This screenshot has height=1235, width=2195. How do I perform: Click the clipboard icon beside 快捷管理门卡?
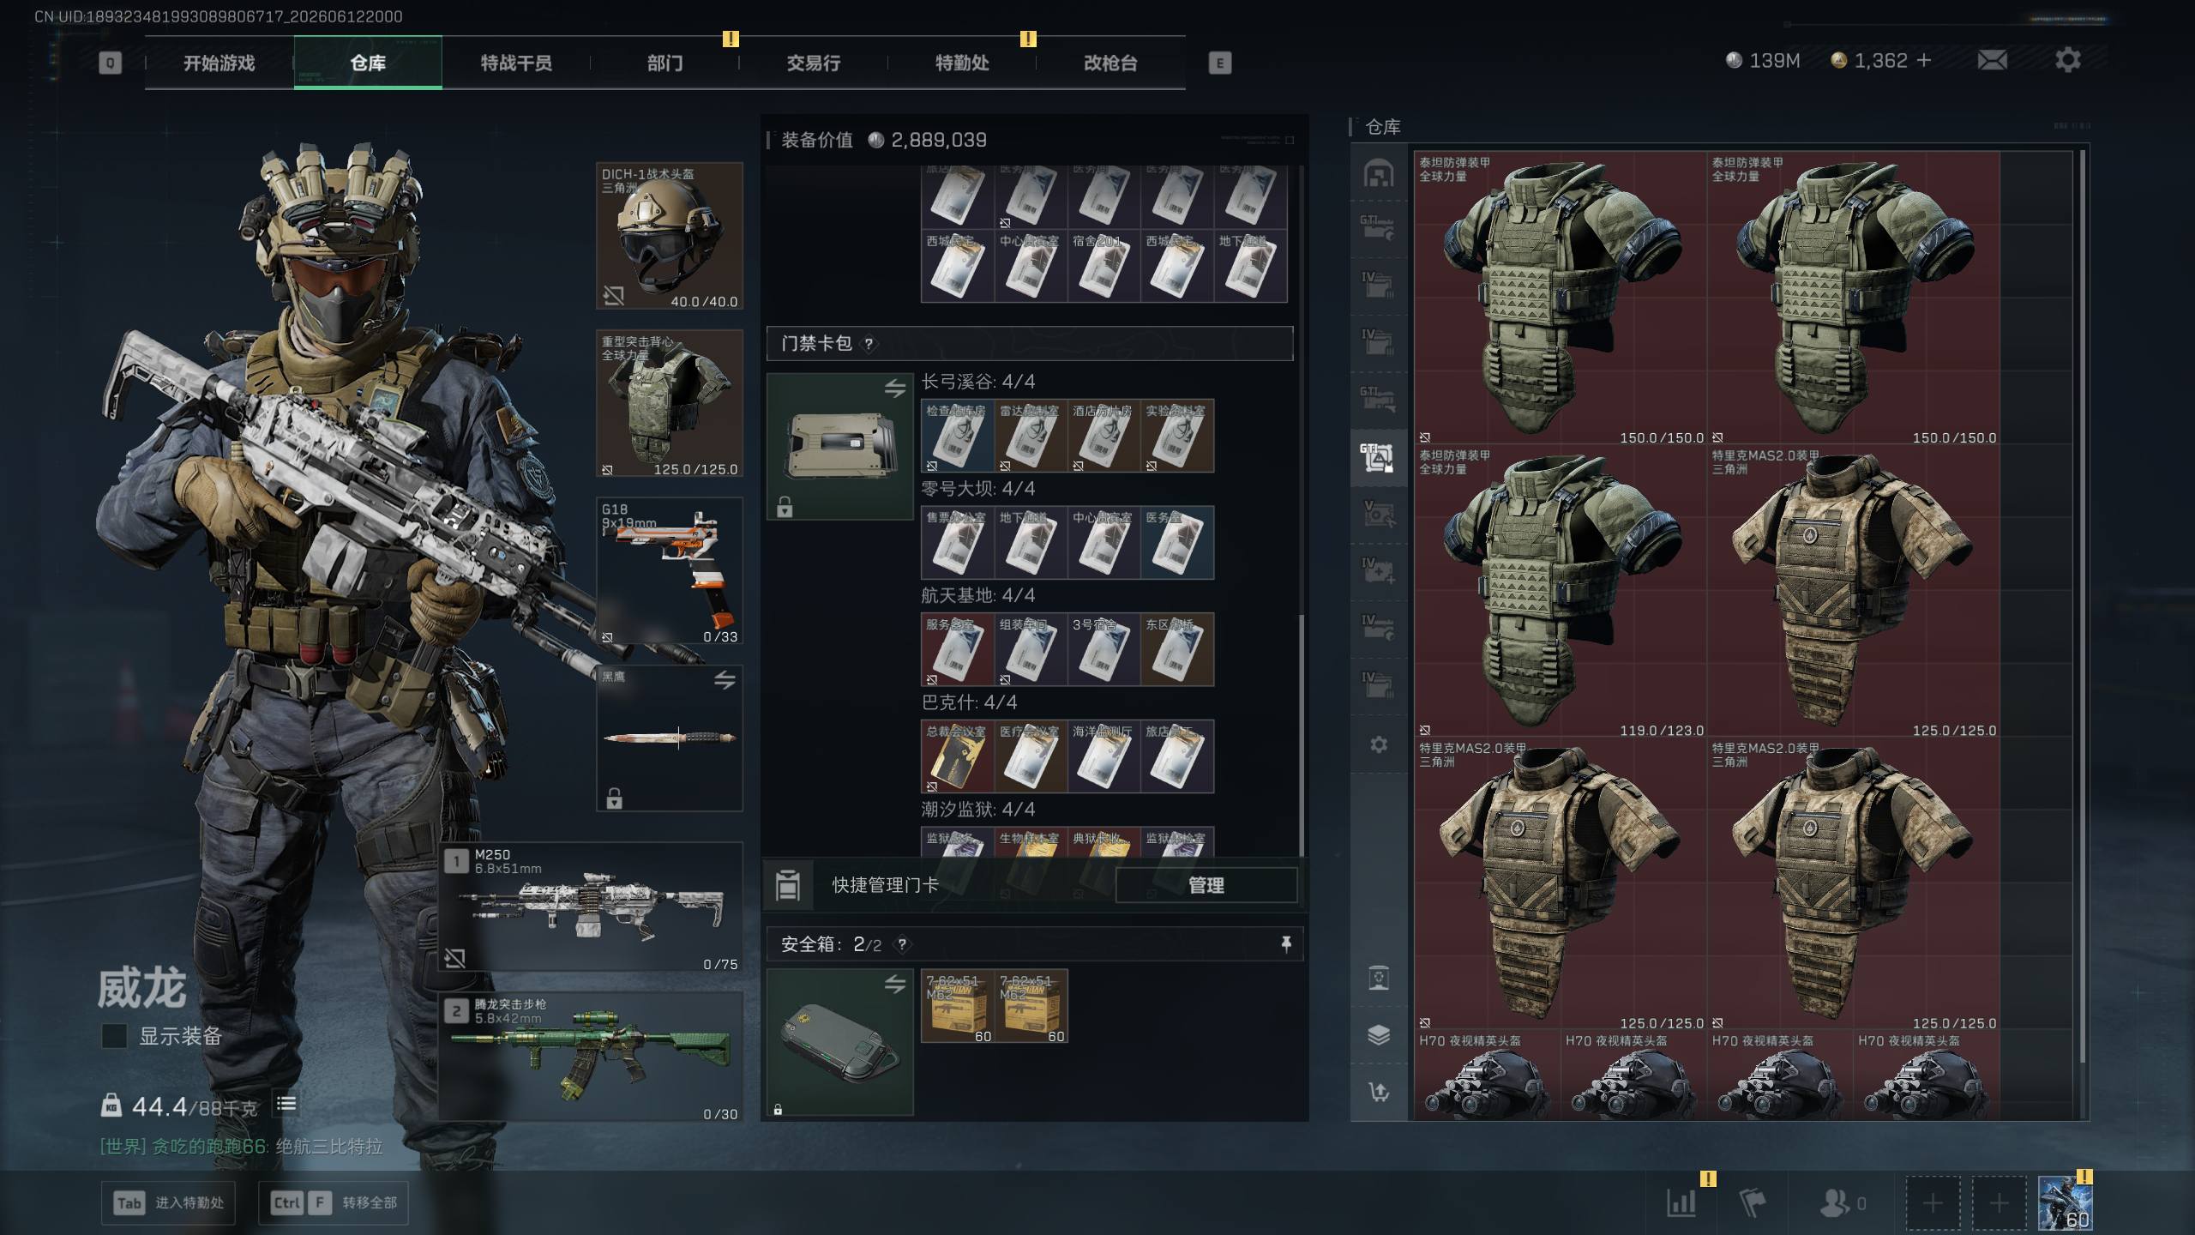pyautogui.click(x=787, y=885)
